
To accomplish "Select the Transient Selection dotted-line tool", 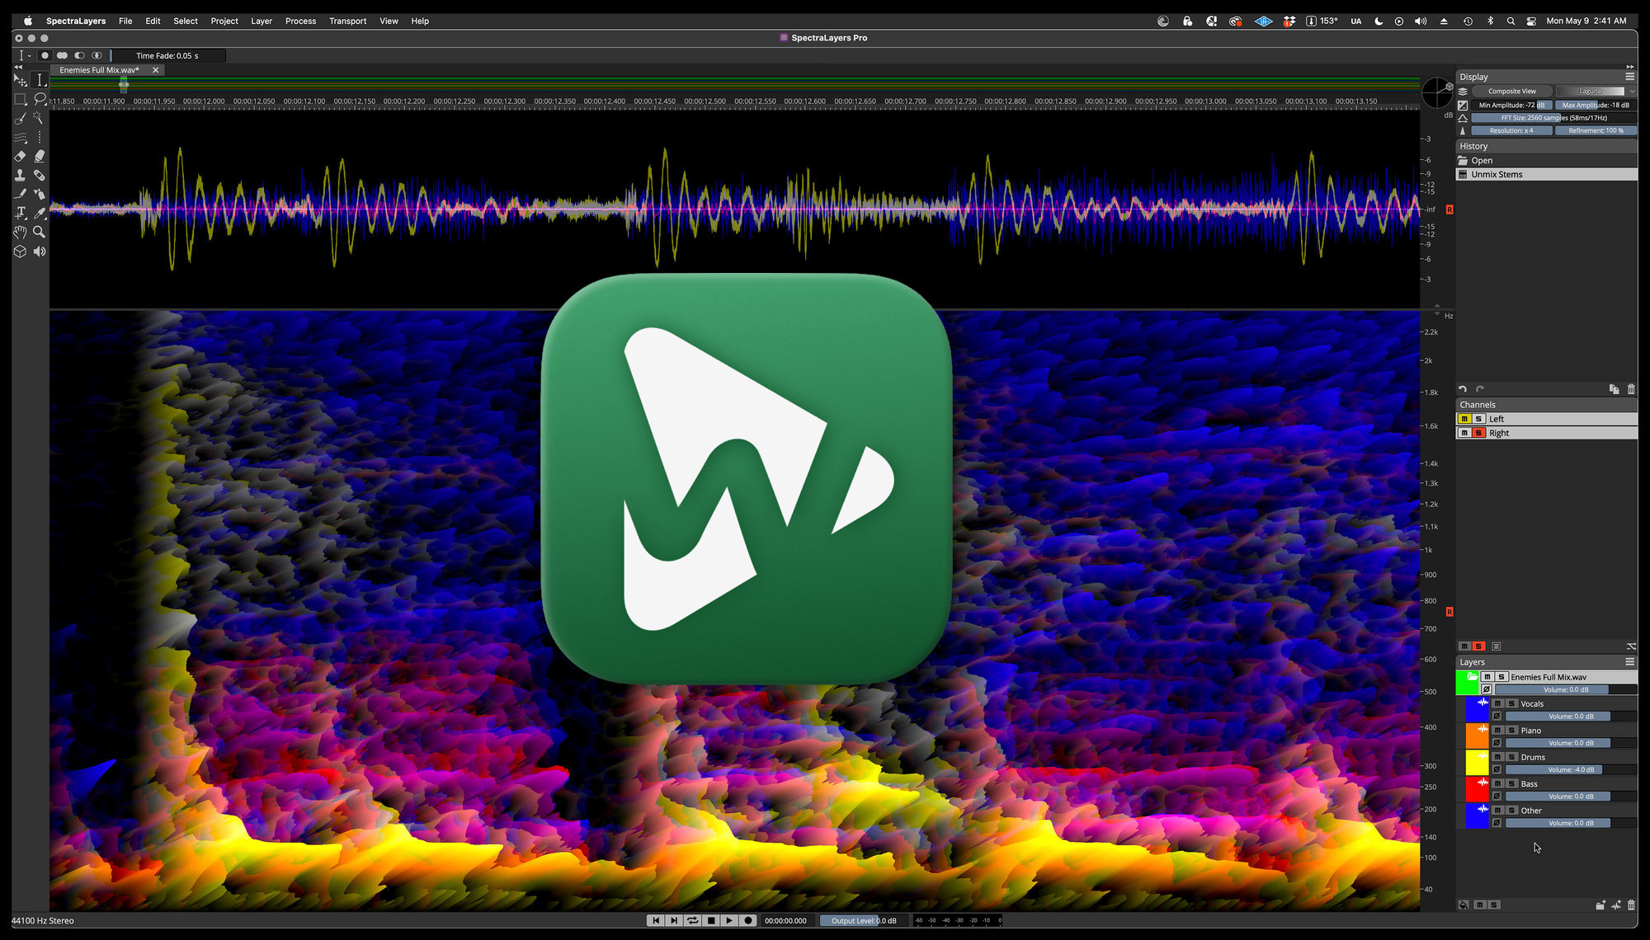I will (x=40, y=137).
